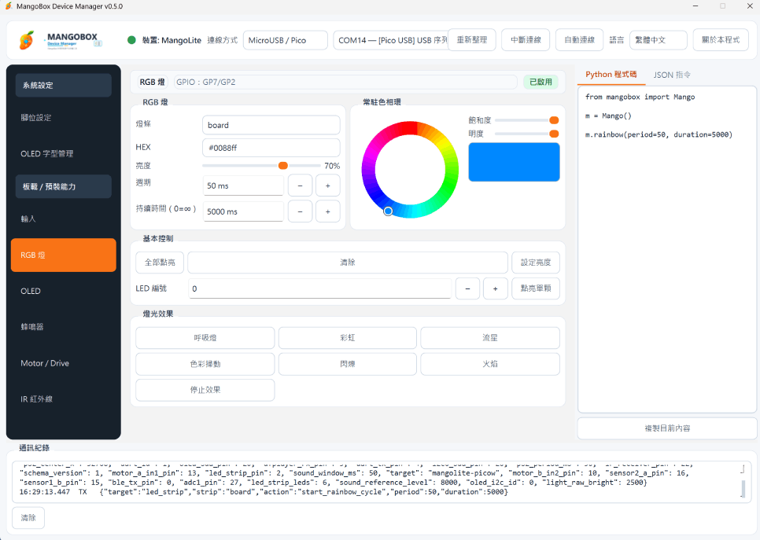Open 關於本程式 about dialog
Image resolution: width=760 pixels, height=540 pixels.
(x=721, y=40)
